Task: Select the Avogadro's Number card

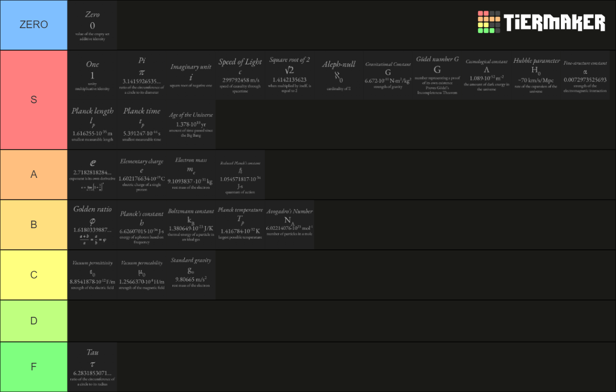Action: point(290,224)
